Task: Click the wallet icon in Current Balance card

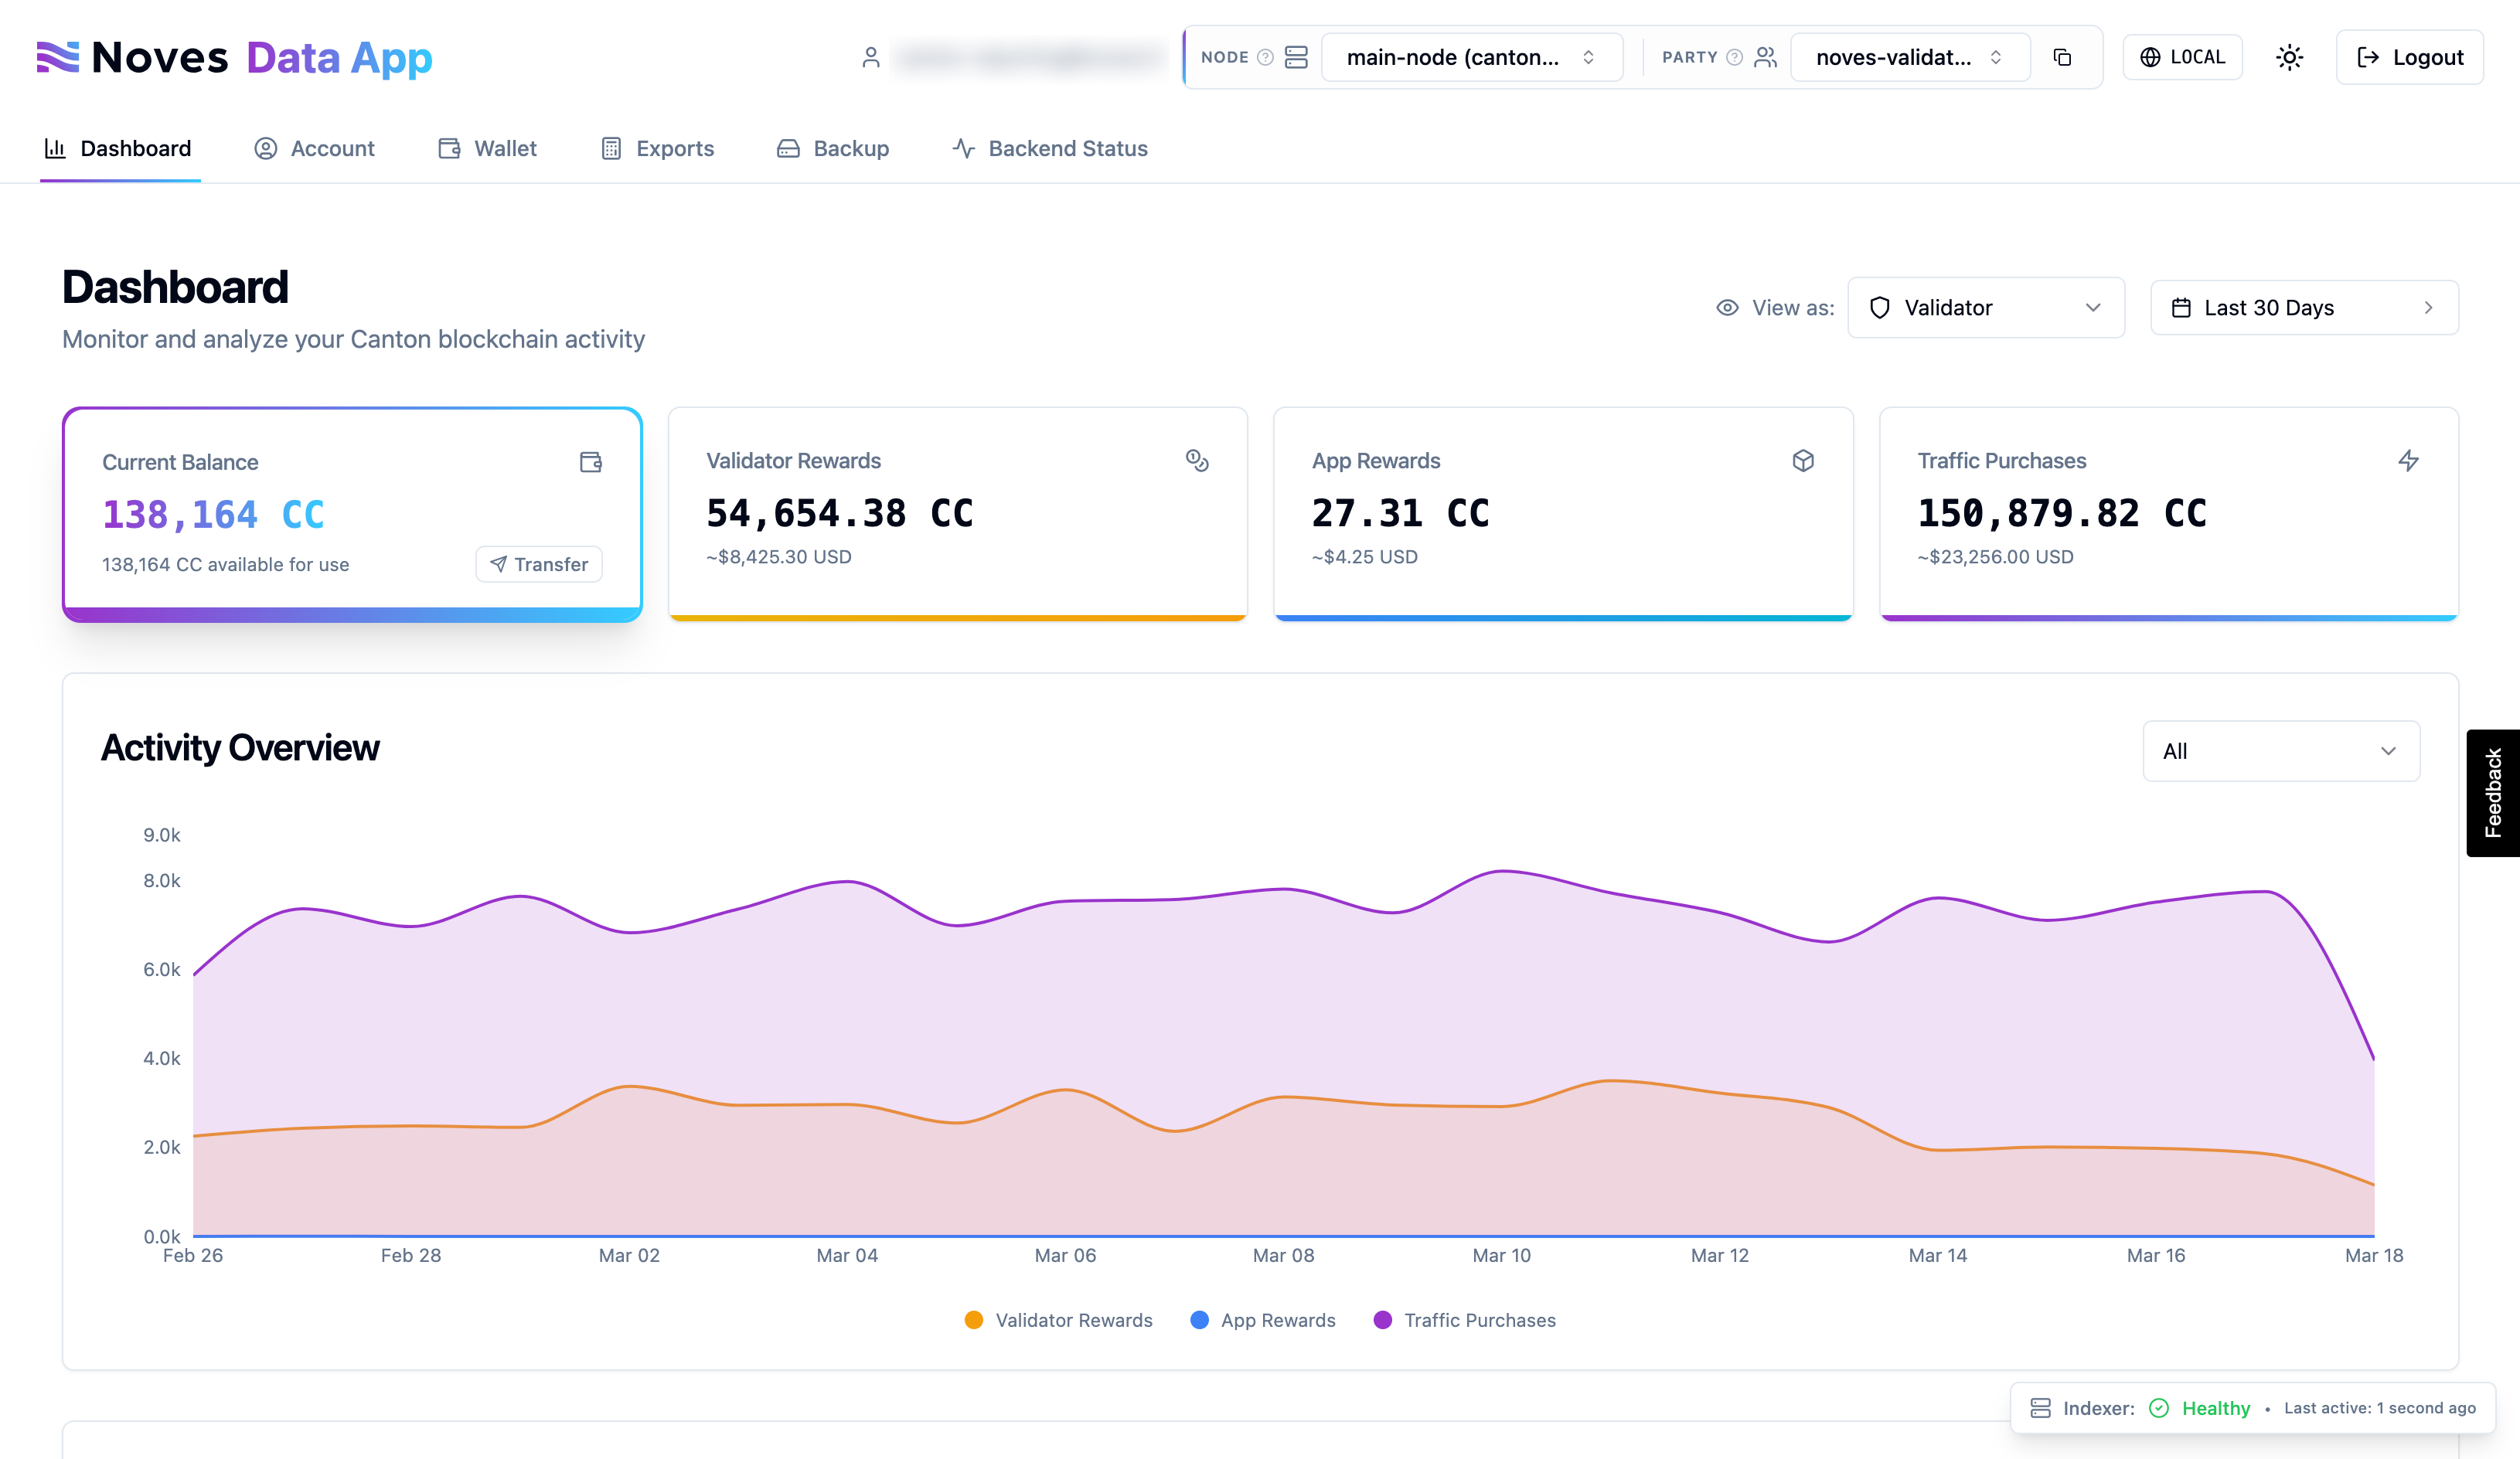Action: click(x=591, y=462)
